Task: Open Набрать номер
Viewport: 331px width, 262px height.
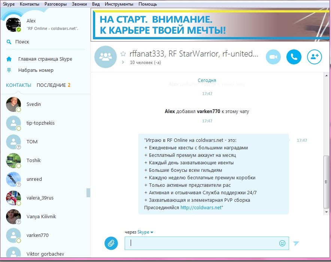Action: click(36, 70)
